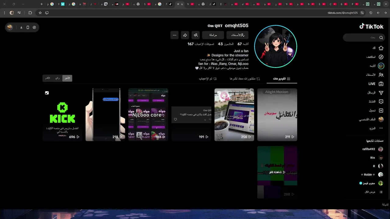Click the 67 following count
This screenshot has width=390, height=219.
243,44
